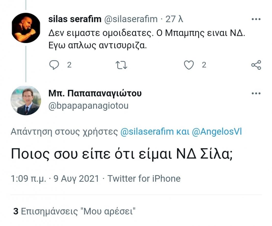The width and height of the screenshot is (272, 226).
Task: Like silas serafim's tweet
Action: tap(189, 65)
